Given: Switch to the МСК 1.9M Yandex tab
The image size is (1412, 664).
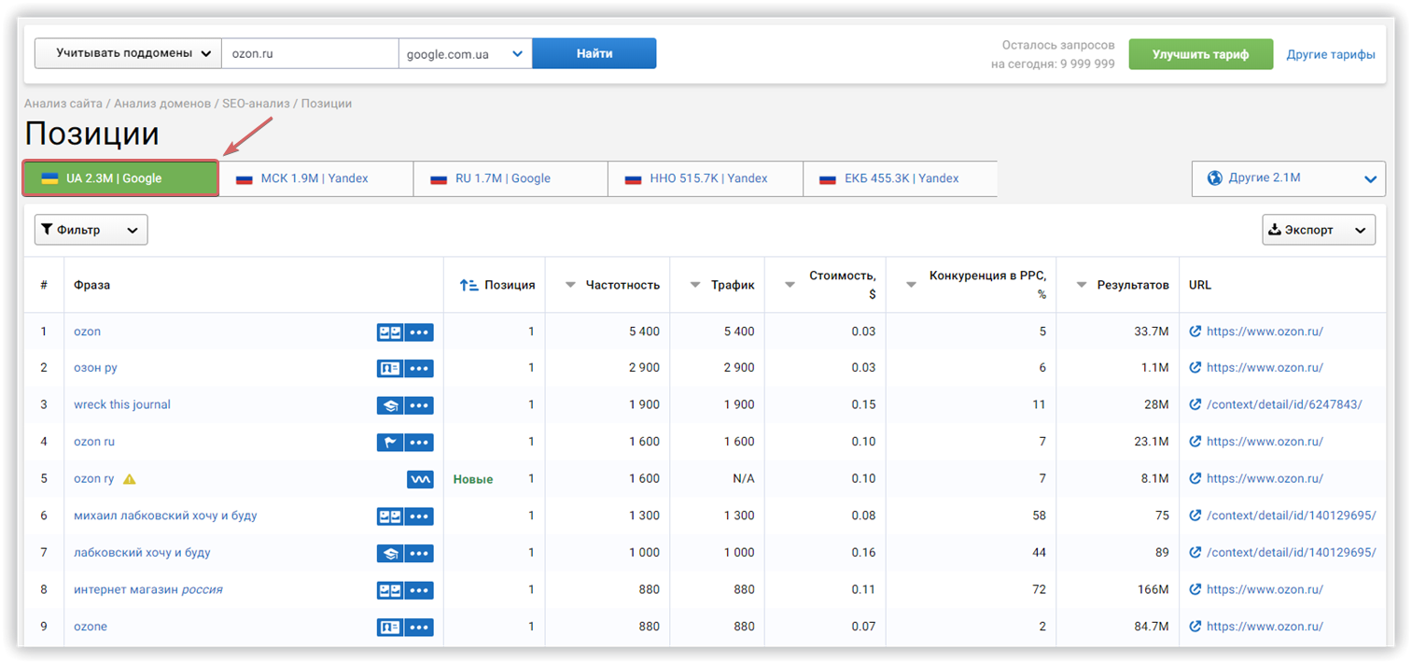Looking at the screenshot, I should point(317,177).
